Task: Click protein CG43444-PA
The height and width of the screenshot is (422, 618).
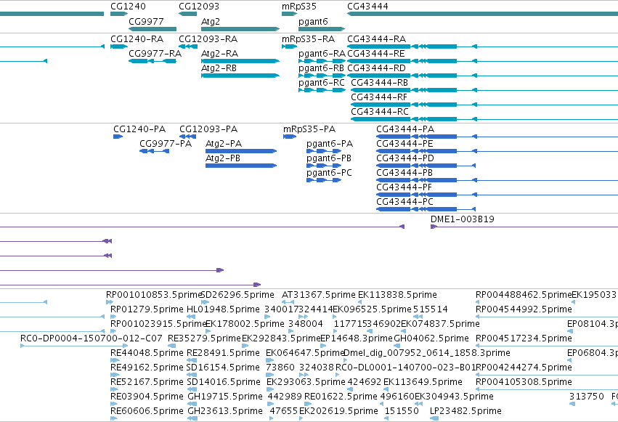Action: click(405, 129)
